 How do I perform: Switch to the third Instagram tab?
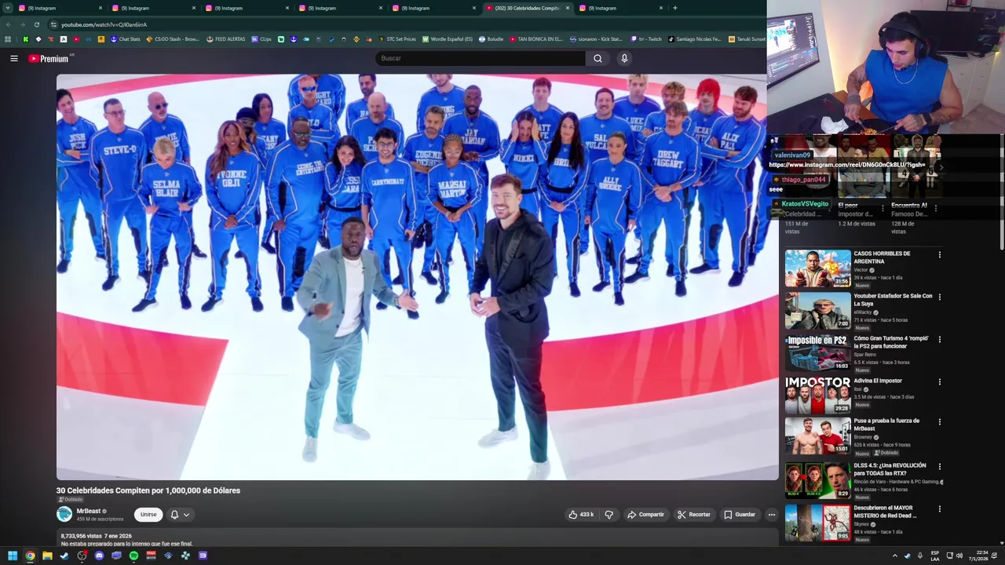coord(247,8)
